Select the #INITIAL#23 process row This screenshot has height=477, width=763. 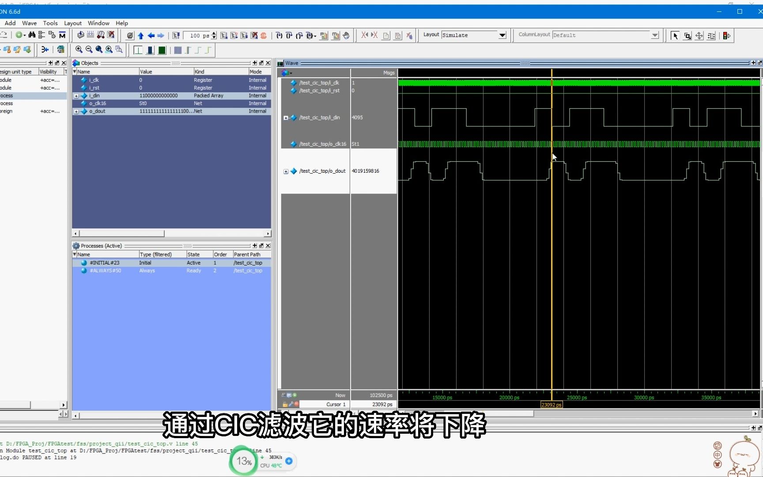coord(172,263)
